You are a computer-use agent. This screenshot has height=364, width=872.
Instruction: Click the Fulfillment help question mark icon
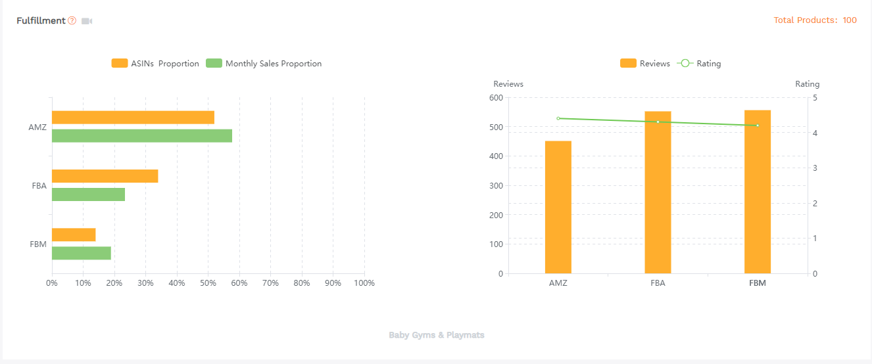(x=72, y=21)
